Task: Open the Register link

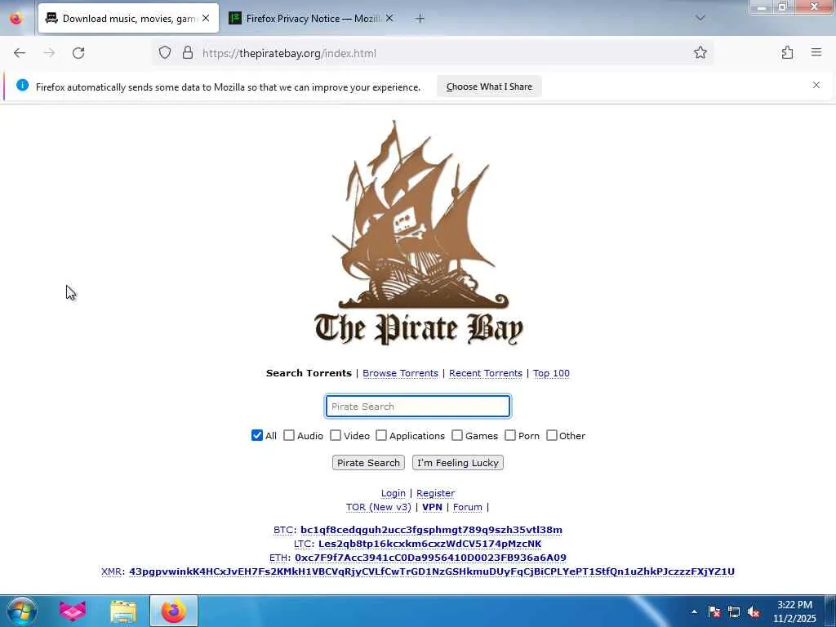Action: tap(436, 493)
